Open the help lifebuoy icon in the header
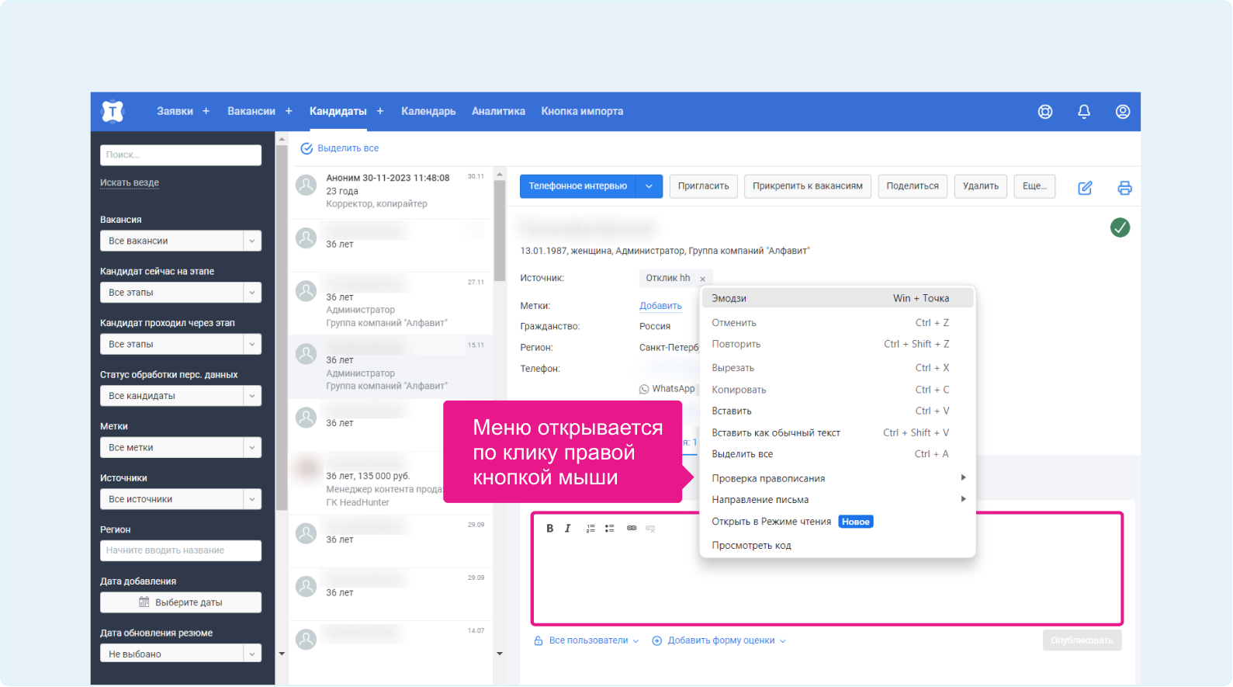The width and height of the screenshot is (1233, 687). pyautogui.click(x=1045, y=112)
